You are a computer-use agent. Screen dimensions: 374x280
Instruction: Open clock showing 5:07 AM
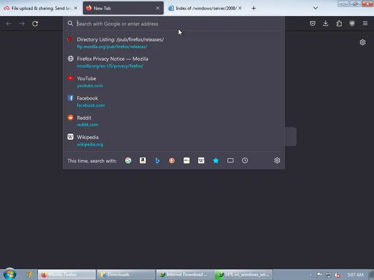click(x=355, y=275)
